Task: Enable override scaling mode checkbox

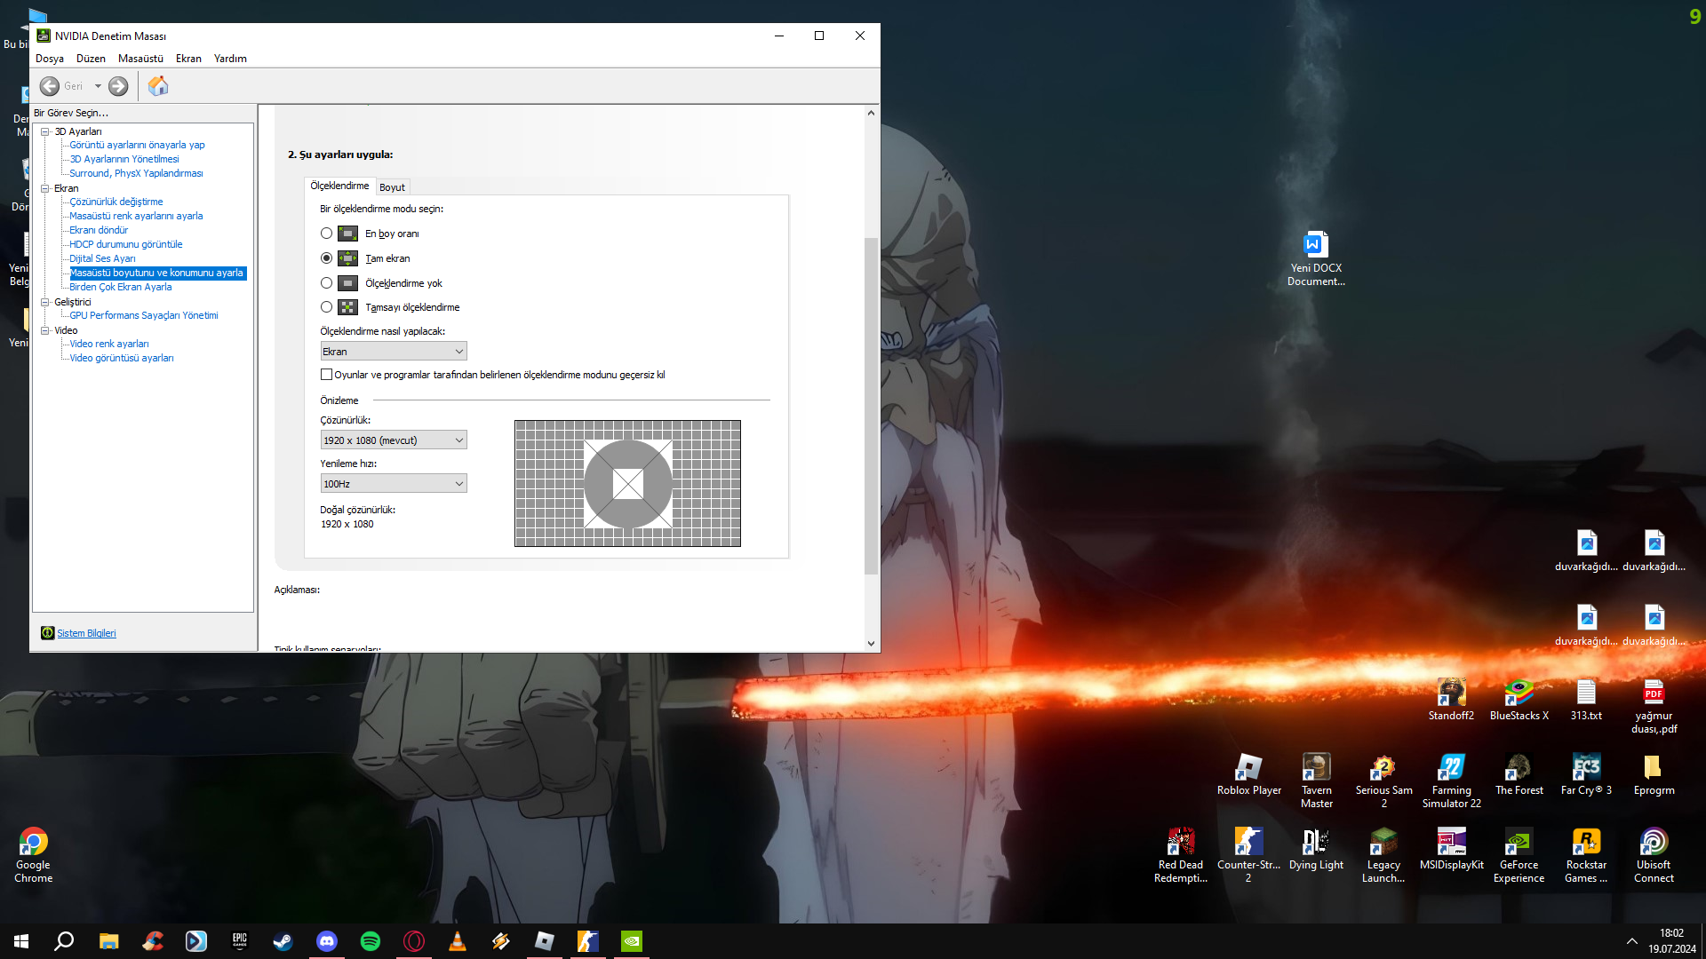Action: [326, 375]
